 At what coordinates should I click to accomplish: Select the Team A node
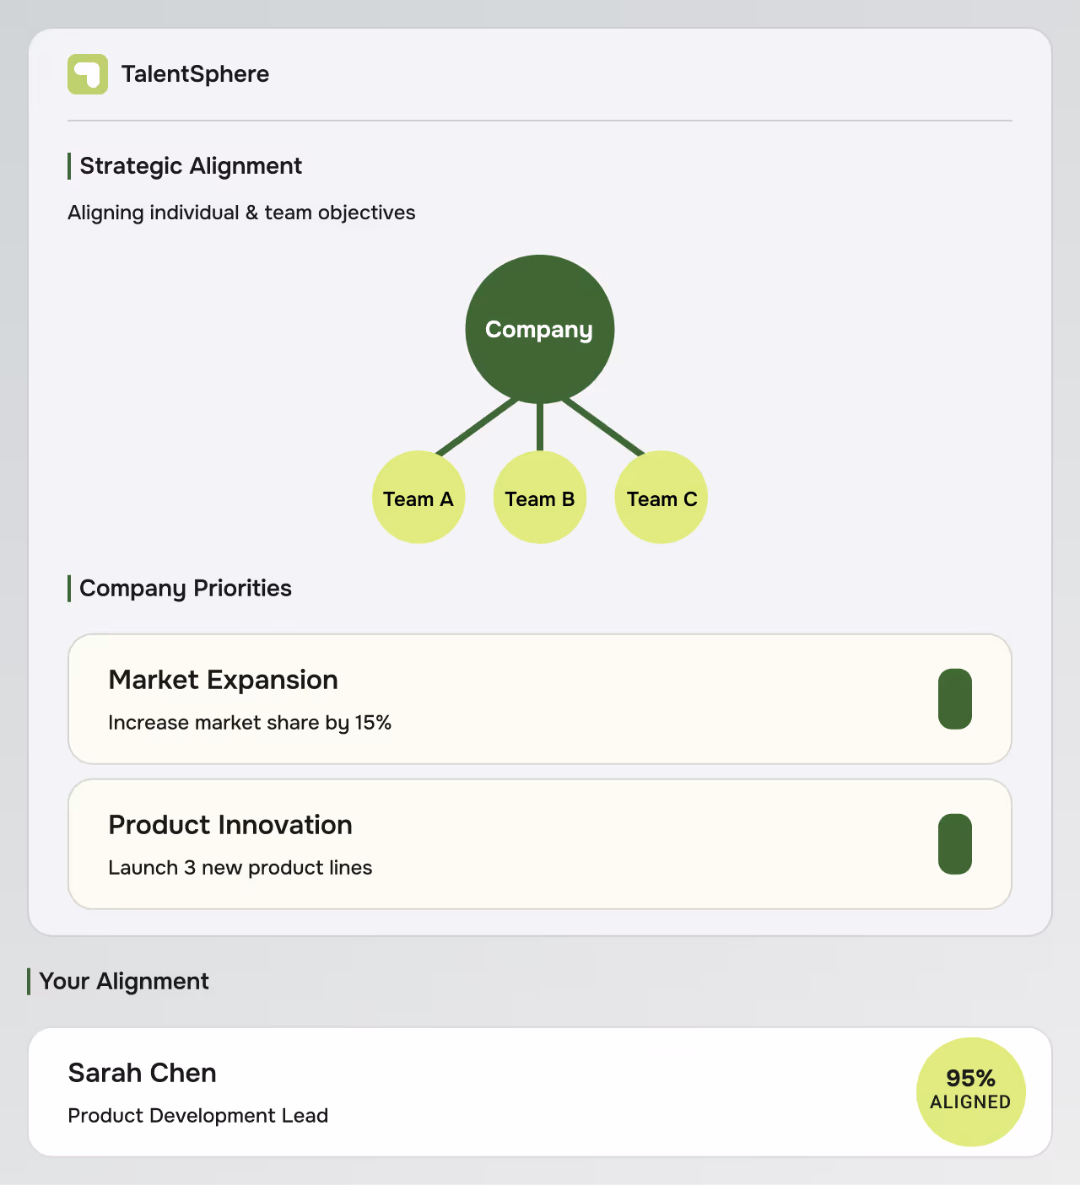418,498
